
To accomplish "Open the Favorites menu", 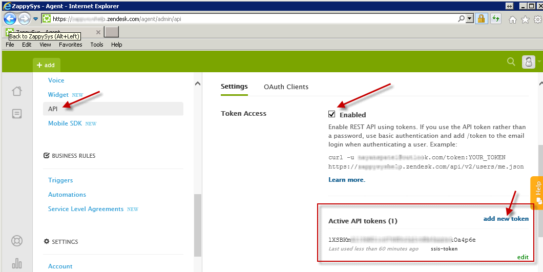I will (x=71, y=45).
